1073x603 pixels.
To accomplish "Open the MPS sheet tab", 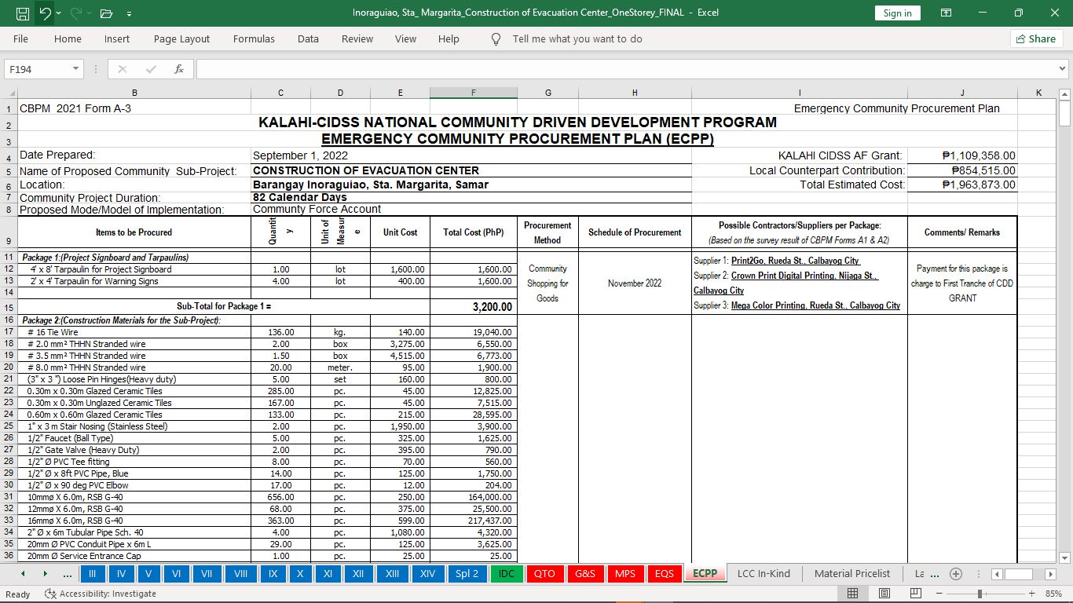I will point(625,574).
